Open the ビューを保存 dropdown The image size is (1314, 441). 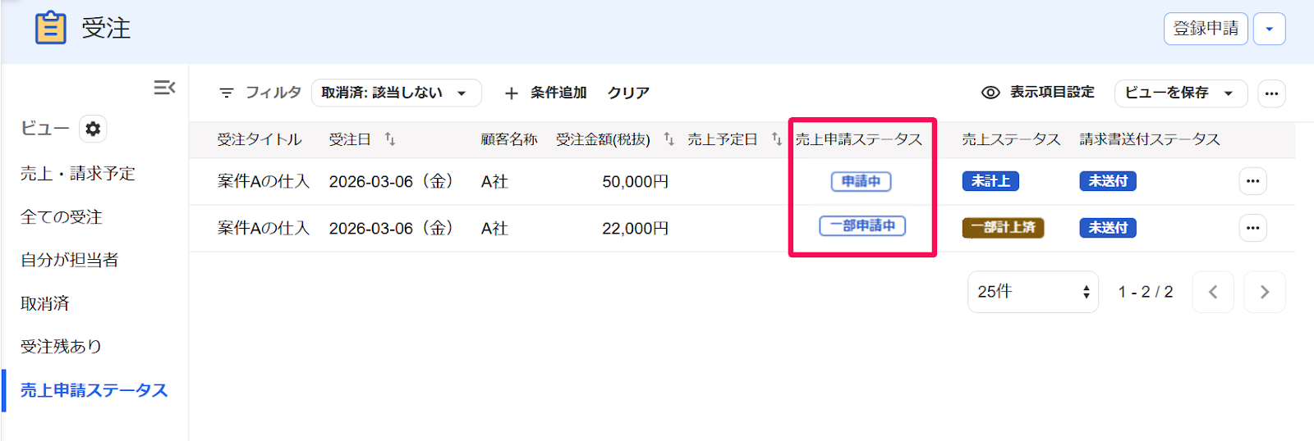(x=1180, y=93)
